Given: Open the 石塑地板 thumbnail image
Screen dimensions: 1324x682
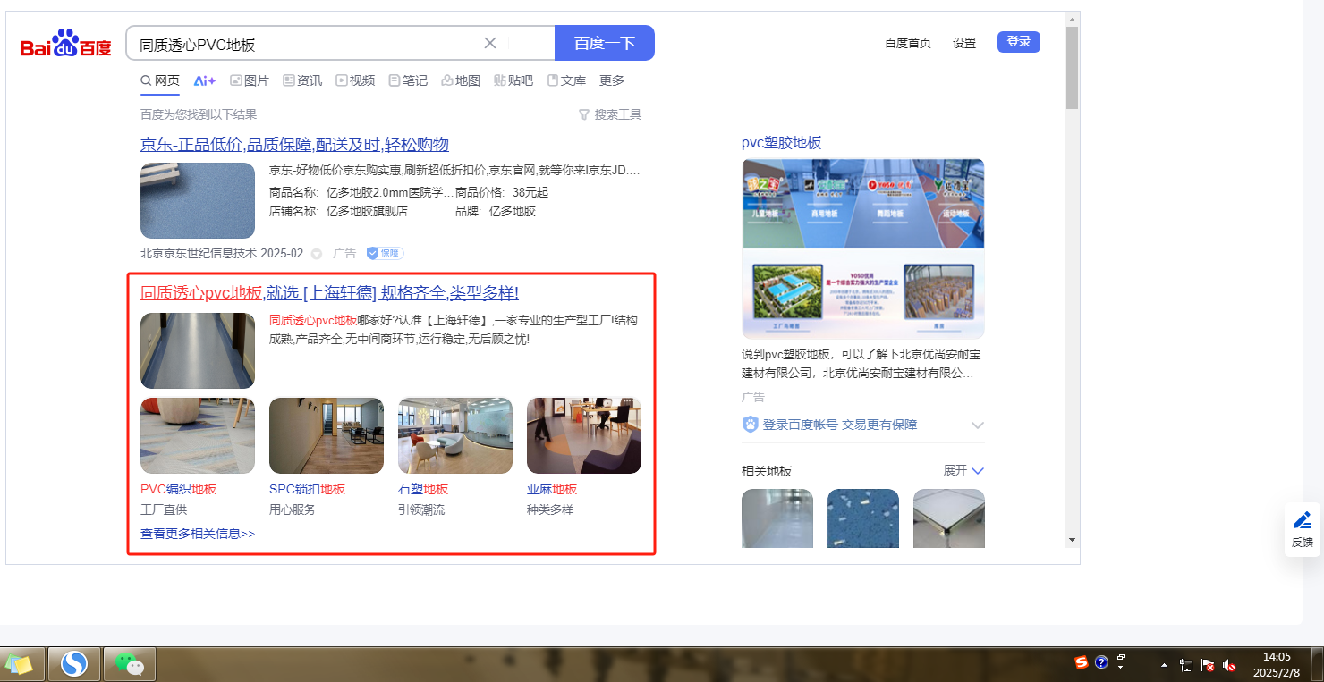Looking at the screenshot, I should coord(455,435).
